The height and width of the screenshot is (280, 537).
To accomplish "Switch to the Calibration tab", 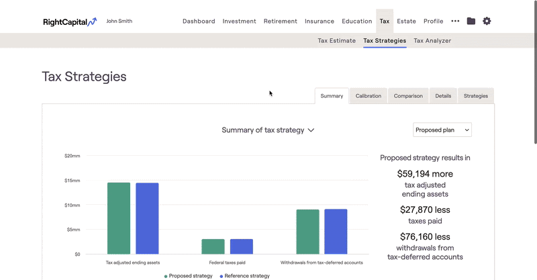I will point(368,96).
